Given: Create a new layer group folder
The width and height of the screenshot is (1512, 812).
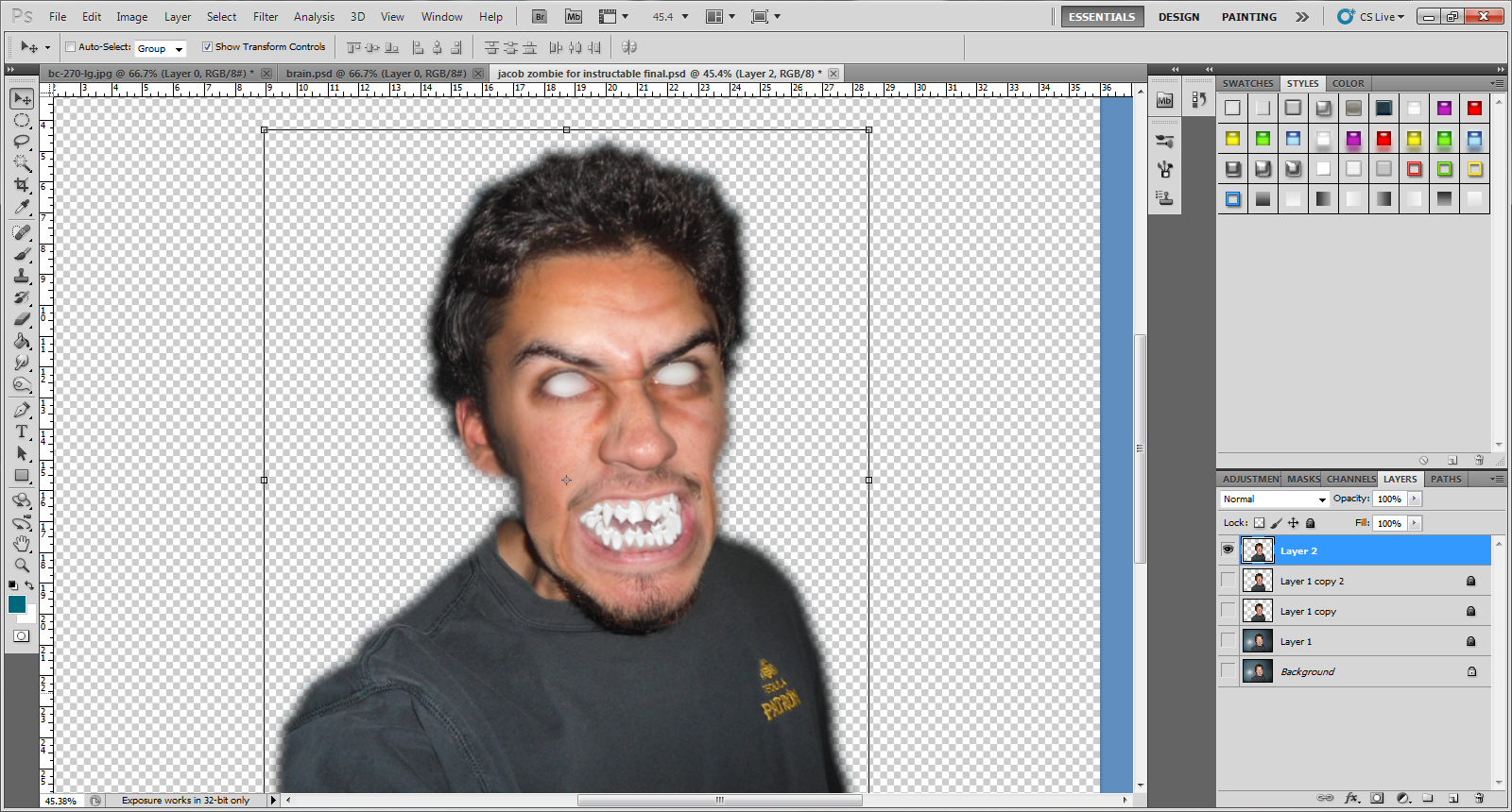Looking at the screenshot, I should pyautogui.click(x=1428, y=798).
